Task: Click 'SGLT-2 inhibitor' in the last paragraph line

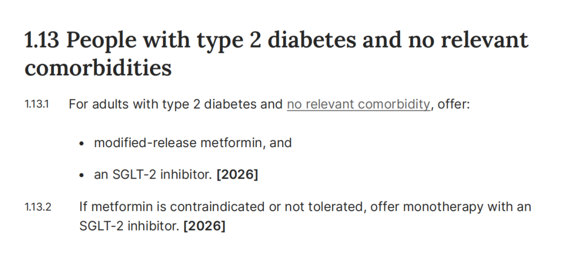Action: click(x=128, y=226)
